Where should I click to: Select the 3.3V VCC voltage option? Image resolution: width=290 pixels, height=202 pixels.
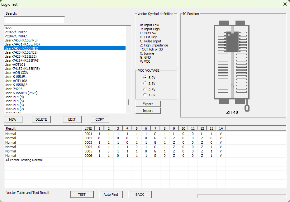(145, 83)
